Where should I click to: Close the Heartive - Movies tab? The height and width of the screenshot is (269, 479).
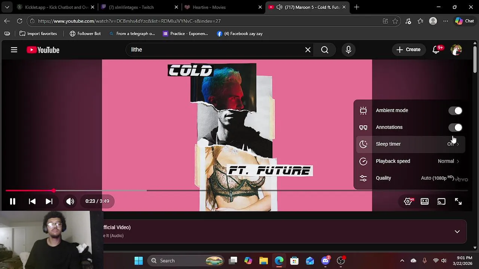click(260, 7)
